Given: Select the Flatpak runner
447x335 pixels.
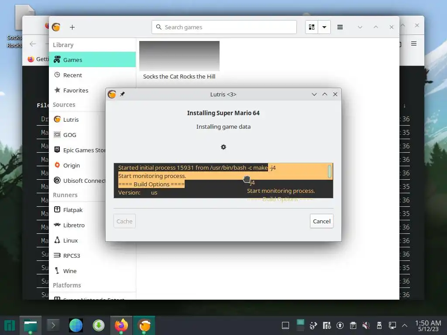Looking at the screenshot, I should (78, 210).
